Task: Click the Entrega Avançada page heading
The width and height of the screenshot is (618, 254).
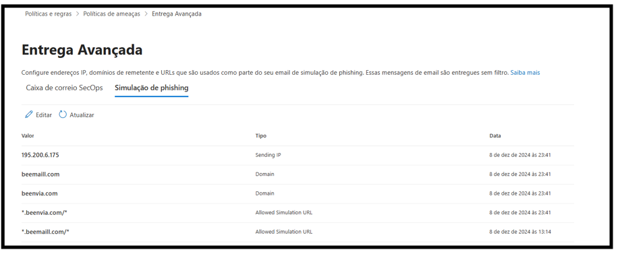Action: 82,50
